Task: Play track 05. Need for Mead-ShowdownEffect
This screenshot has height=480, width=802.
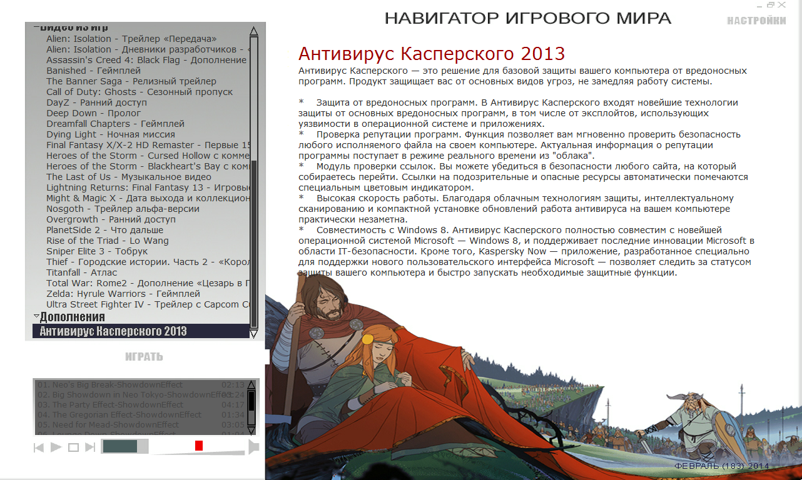Action: click(141, 425)
